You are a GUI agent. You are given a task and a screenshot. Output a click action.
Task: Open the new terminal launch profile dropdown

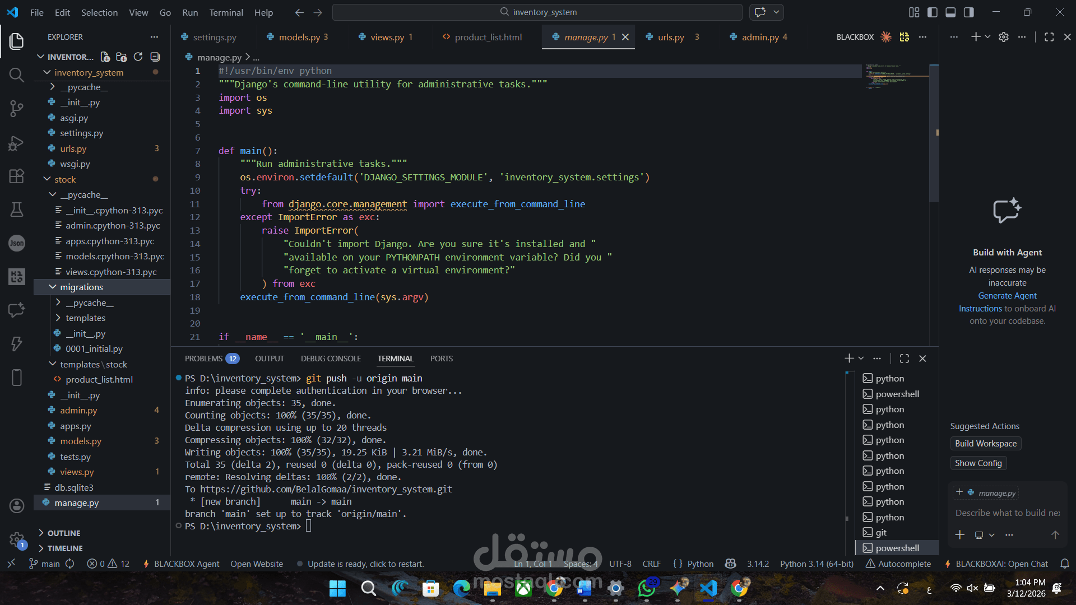pos(861,359)
